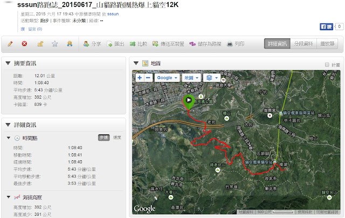
Task: Click the 12.01 公里 distance value
Action: (45, 76)
